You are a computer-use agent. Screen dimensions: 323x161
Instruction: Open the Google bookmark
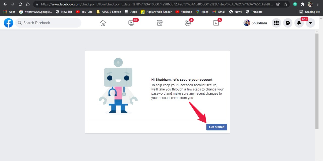[x=36, y=12]
